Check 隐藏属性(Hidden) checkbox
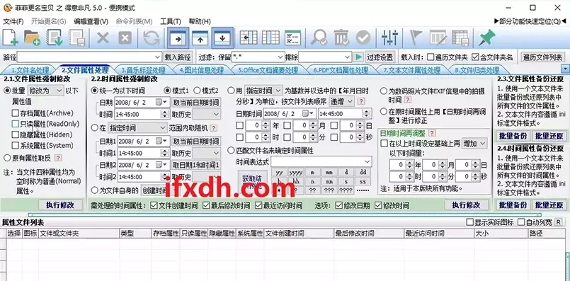 click(15, 134)
